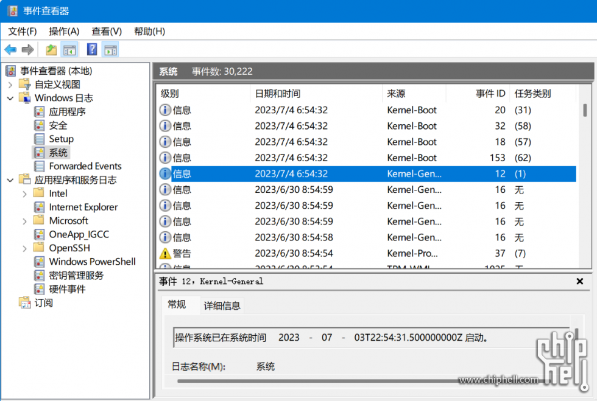Click the 系统 value beside 日志名称(M)
The height and width of the screenshot is (401, 597).
pos(266,367)
